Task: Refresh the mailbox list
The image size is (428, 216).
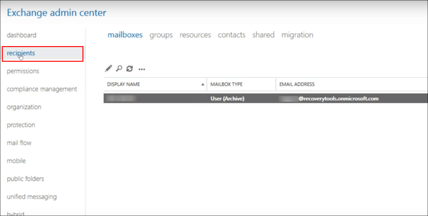Action: tap(130, 68)
